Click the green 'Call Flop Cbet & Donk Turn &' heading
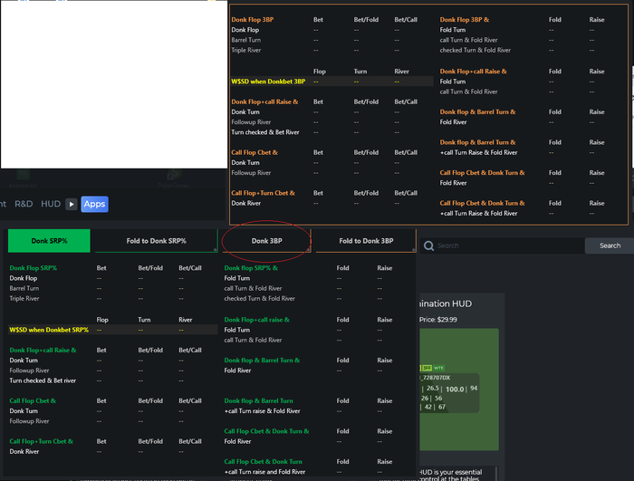This screenshot has height=481, width=634. [x=266, y=431]
